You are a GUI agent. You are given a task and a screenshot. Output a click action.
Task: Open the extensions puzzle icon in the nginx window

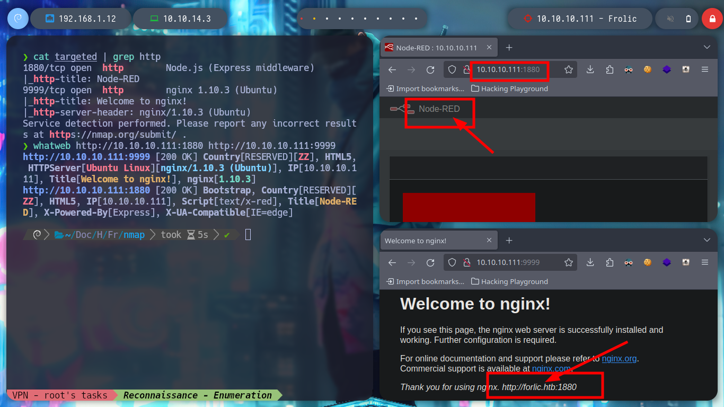(x=610, y=262)
